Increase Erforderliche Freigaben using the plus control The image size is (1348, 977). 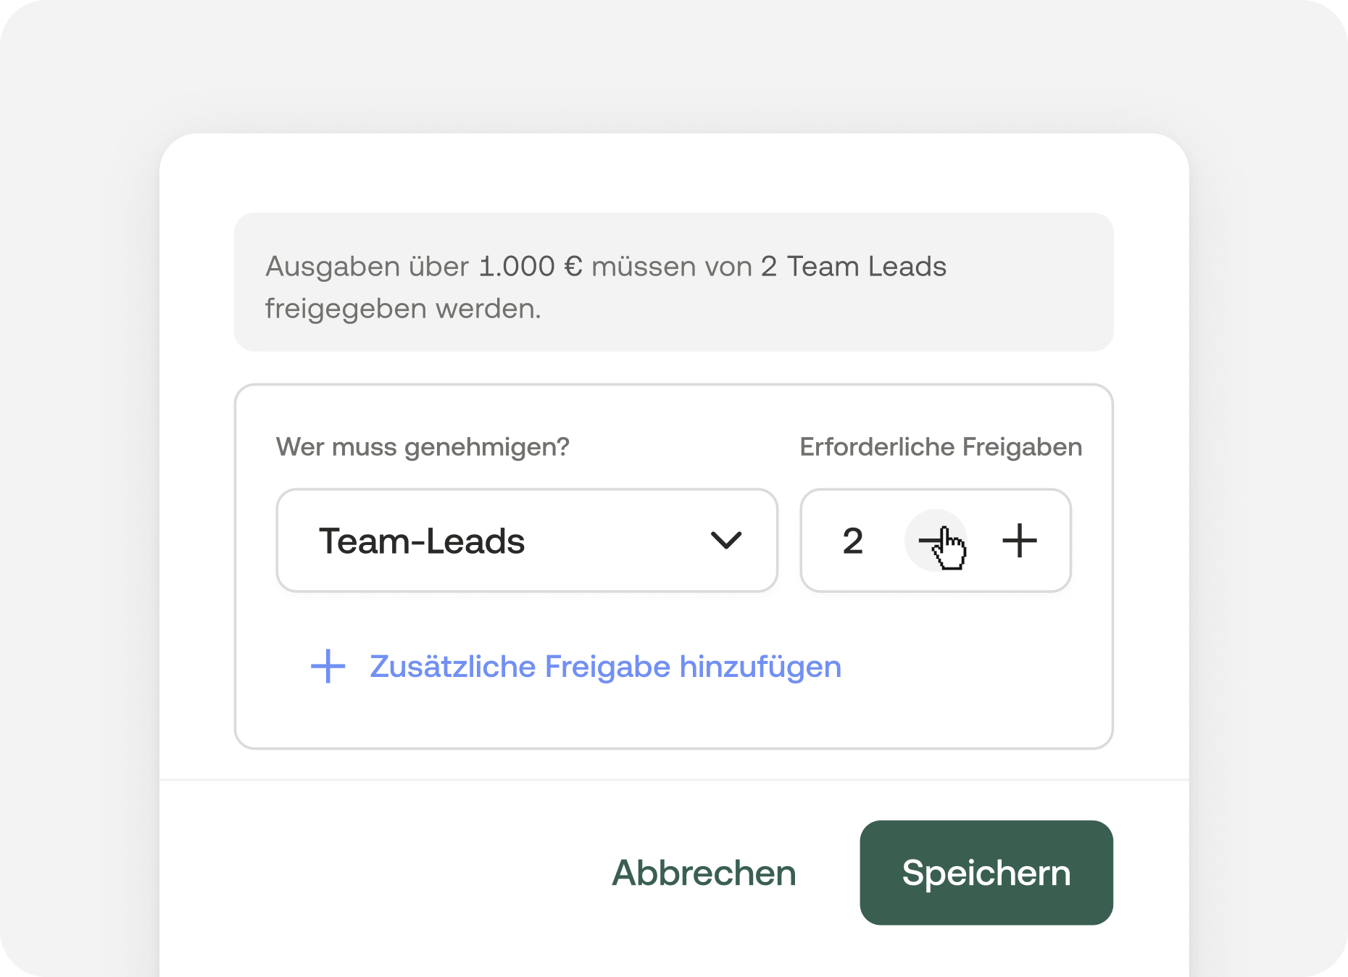pos(1020,540)
